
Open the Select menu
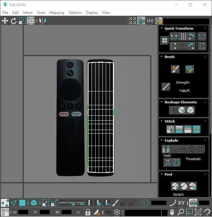pos(28,13)
